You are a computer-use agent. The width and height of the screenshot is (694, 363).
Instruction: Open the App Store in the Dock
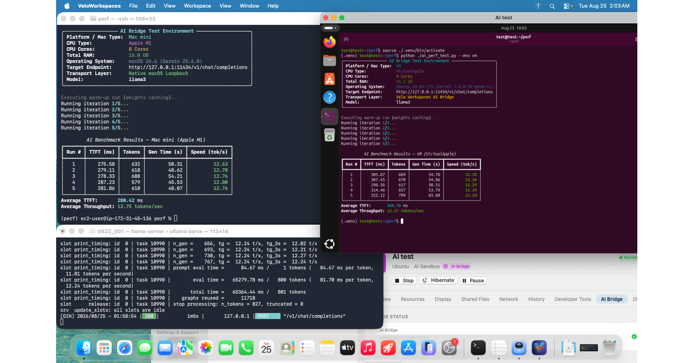[x=408, y=348]
